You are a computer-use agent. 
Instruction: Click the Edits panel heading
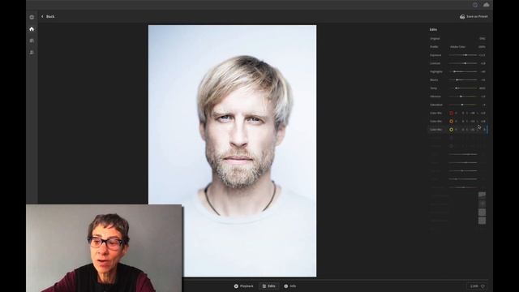[433, 29]
